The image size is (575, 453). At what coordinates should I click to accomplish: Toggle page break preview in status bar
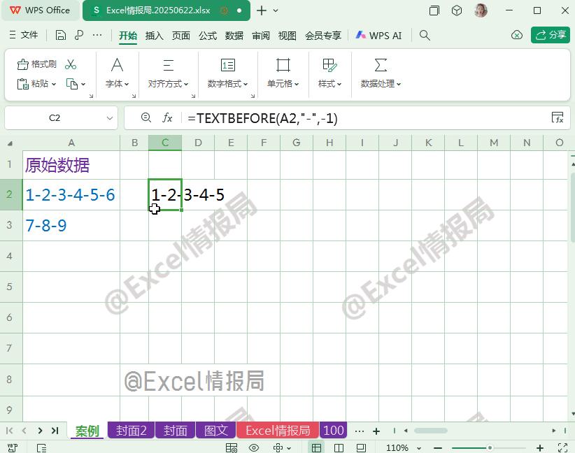[340, 447]
